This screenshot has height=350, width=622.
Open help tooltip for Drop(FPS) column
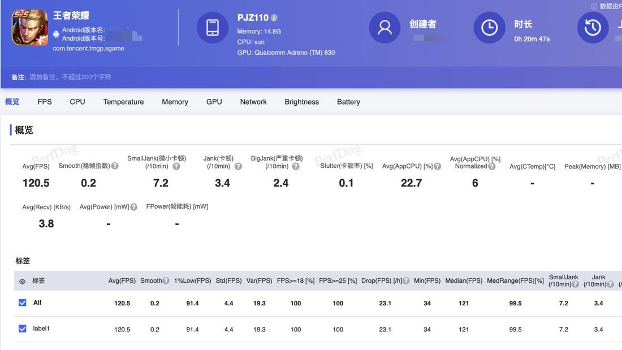(406, 280)
